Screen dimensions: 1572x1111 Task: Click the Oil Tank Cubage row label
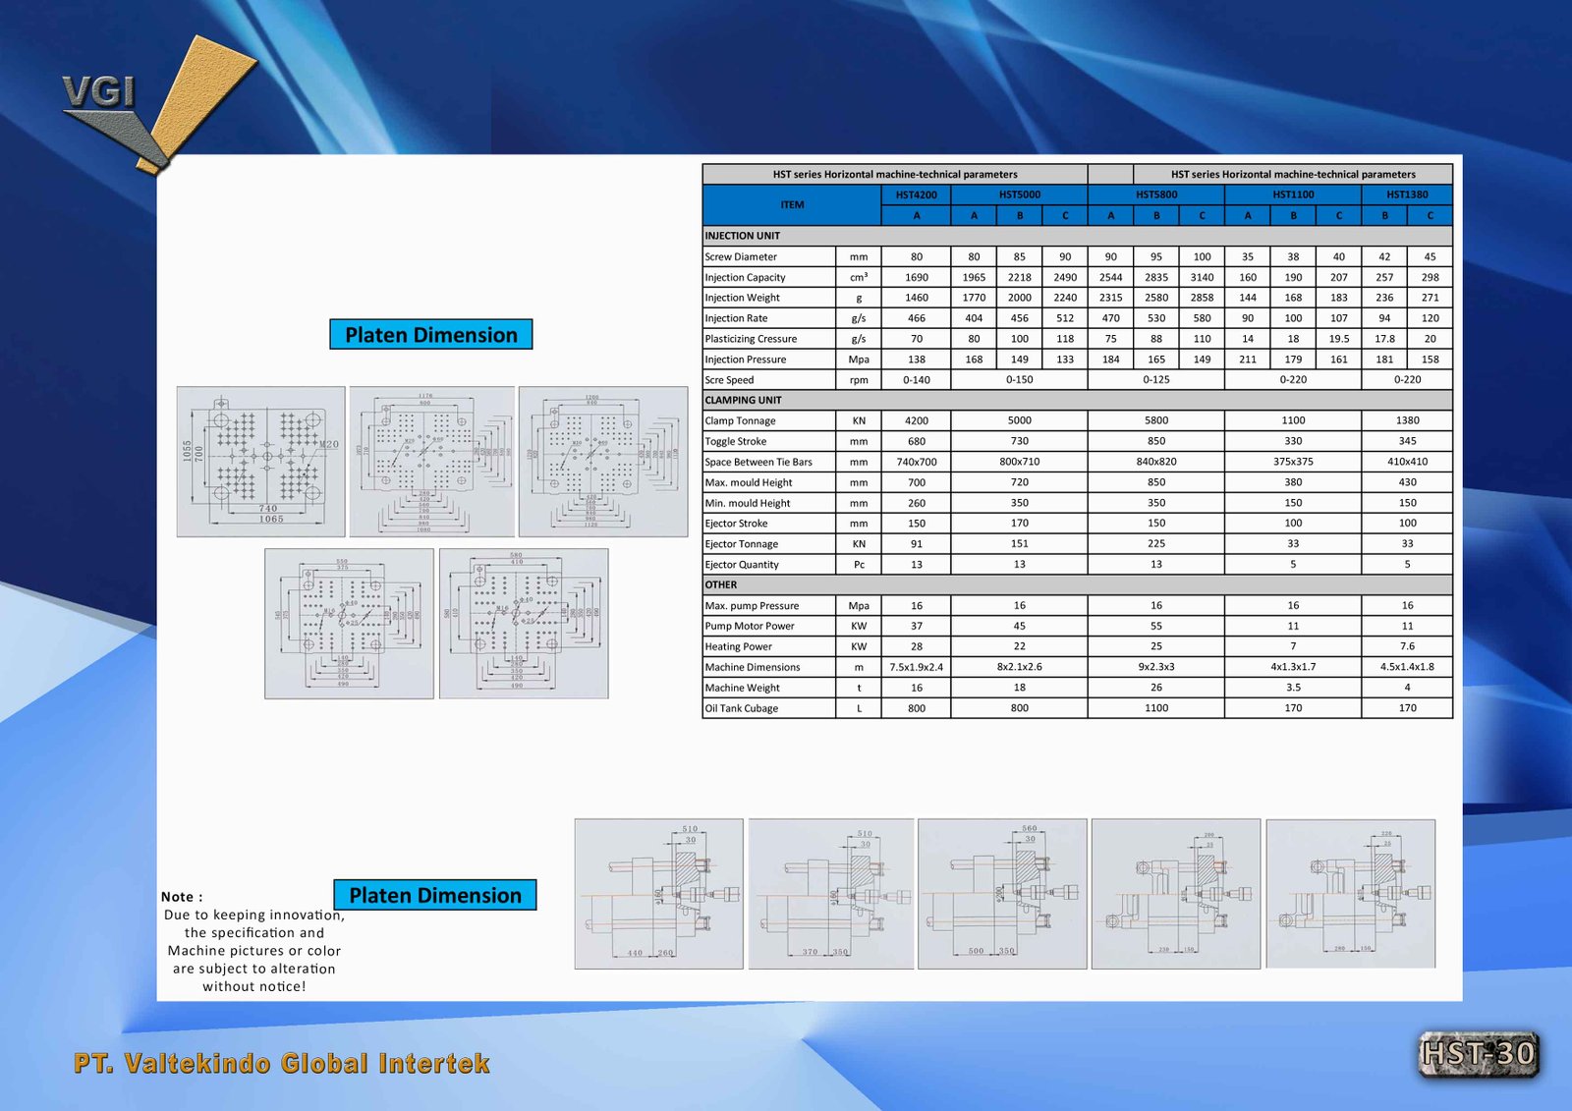741,708
